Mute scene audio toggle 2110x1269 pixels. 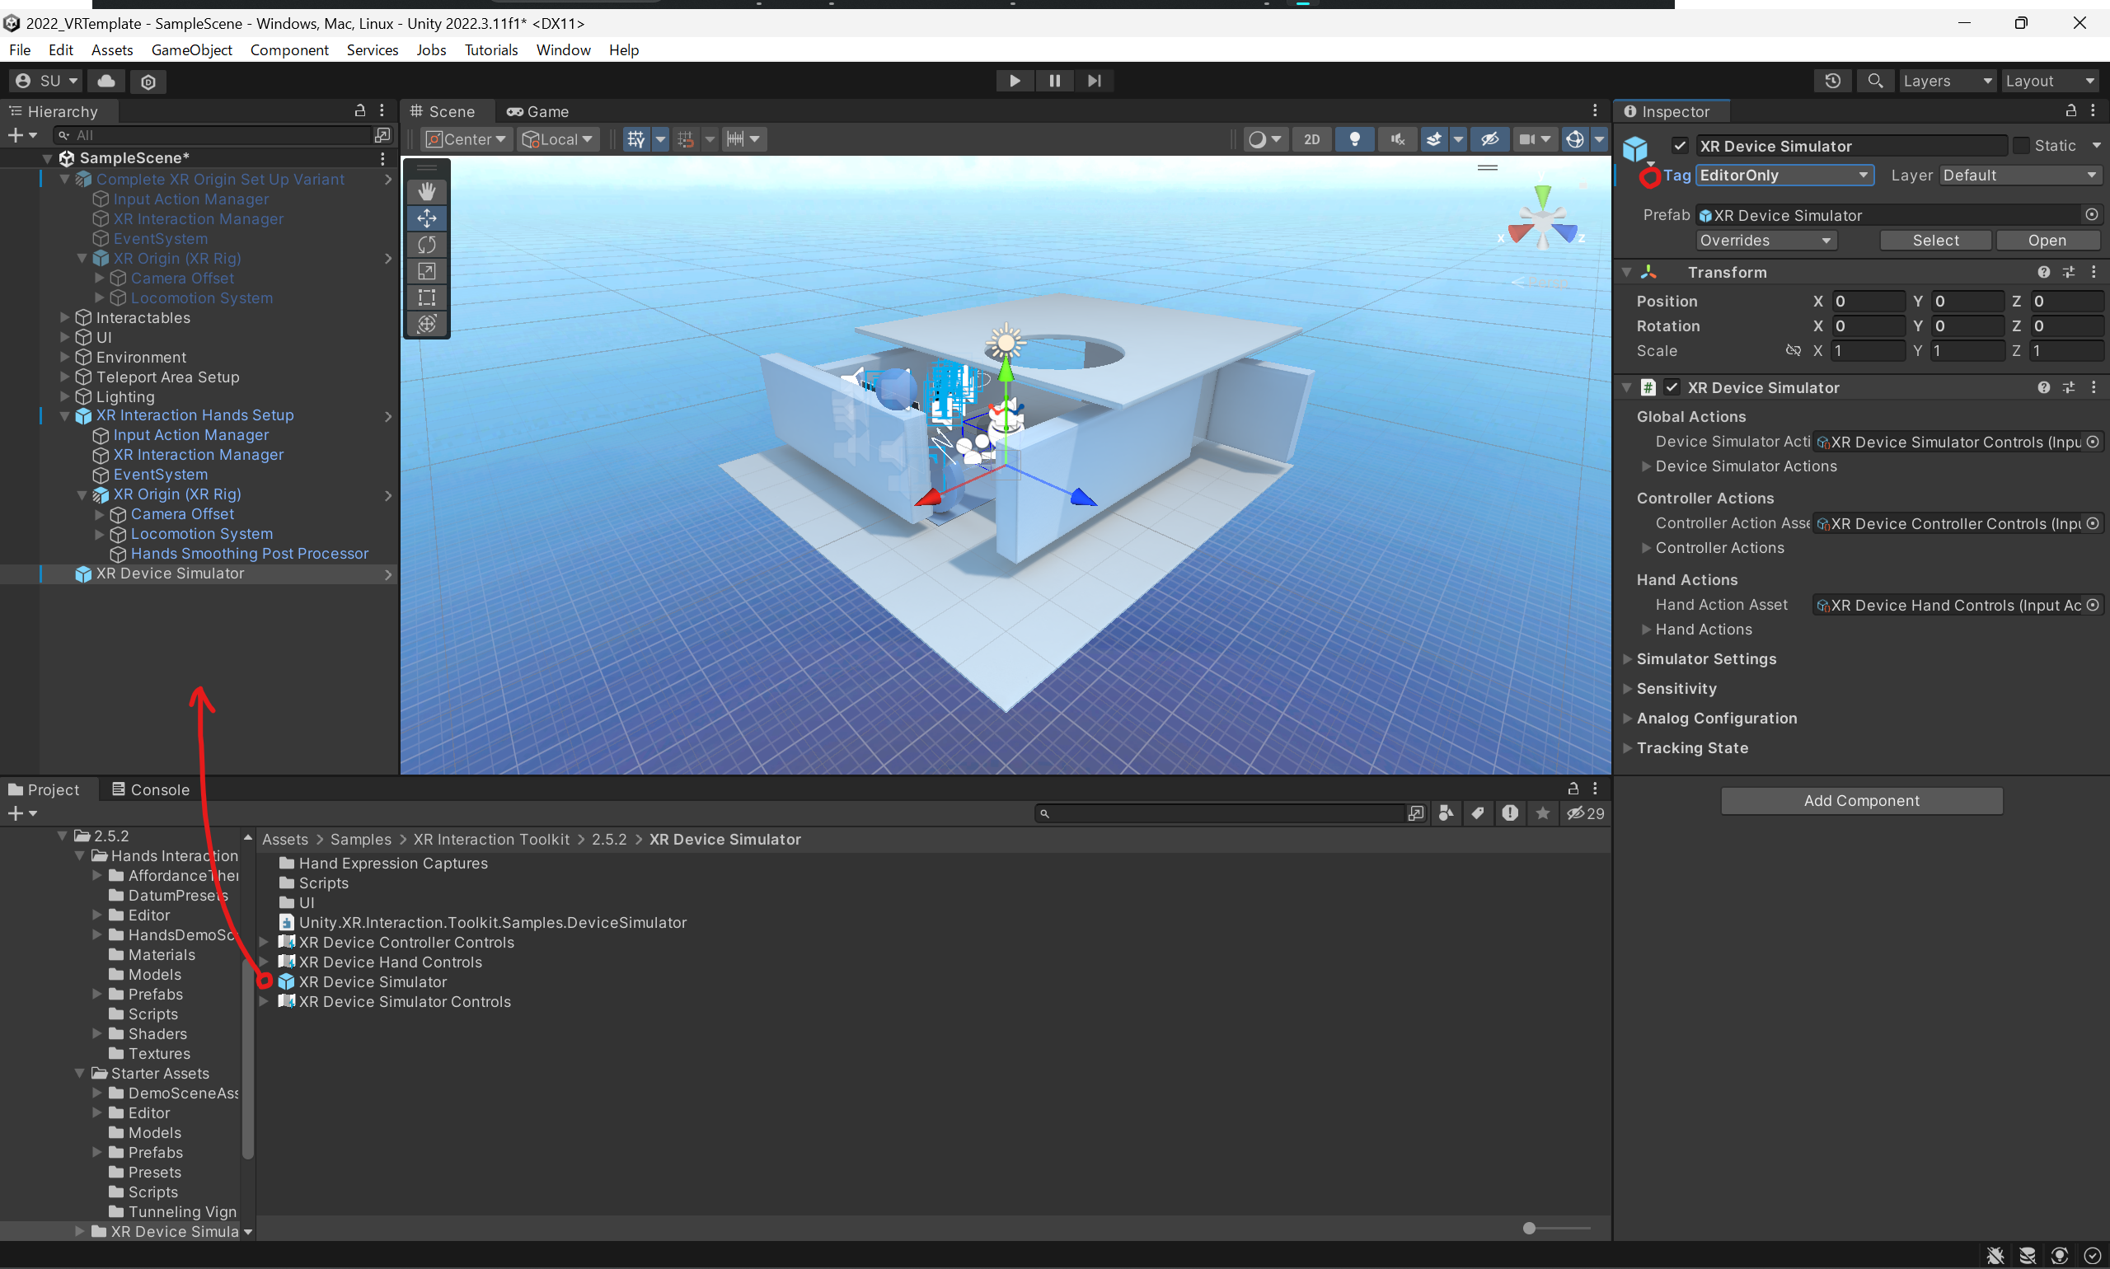point(1398,139)
